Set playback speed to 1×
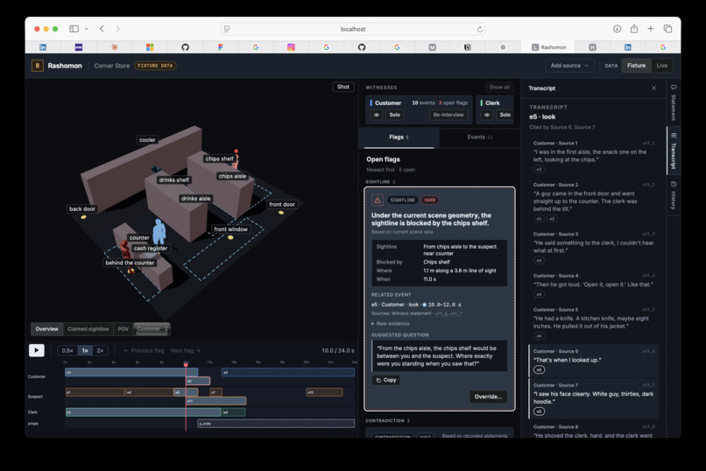Viewport: 706px width, 471px height. pos(85,351)
